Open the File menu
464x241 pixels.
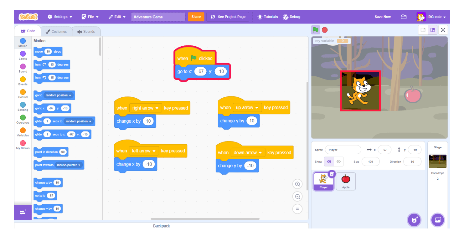pos(90,17)
